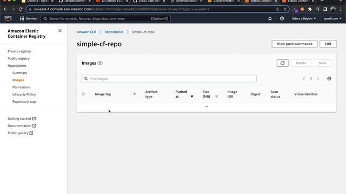Select Repositories in sidebar
Viewport: 346px width, 194px height.
tap(17, 66)
